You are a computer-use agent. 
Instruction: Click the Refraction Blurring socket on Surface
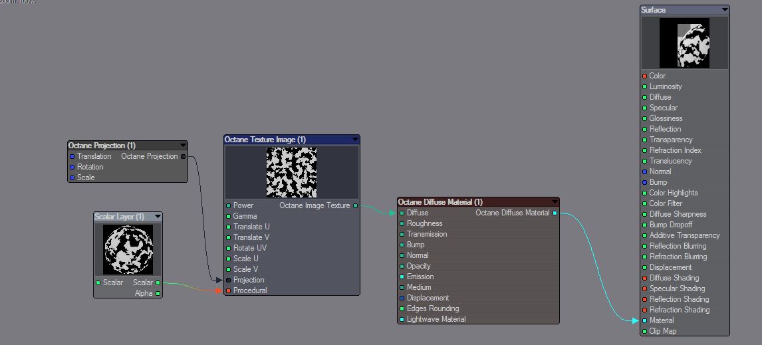pyautogui.click(x=644, y=257)
